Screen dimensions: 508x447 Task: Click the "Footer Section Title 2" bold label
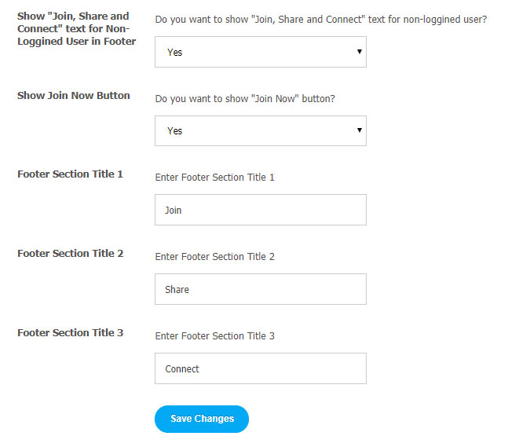(x=70, y=254)
